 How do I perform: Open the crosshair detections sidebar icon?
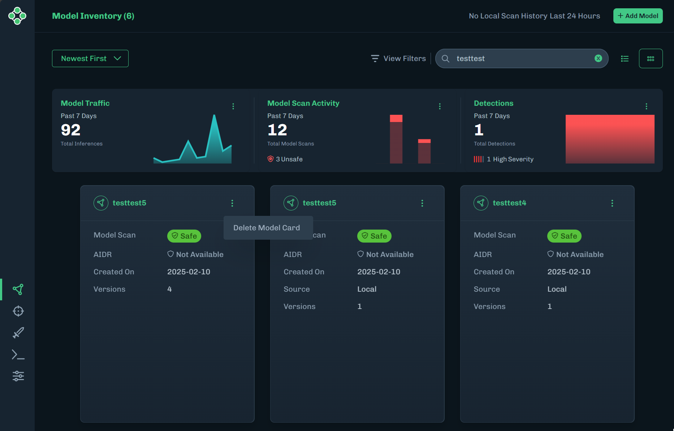(18, 311)
